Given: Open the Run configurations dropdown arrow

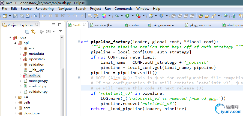Looking at the screenshot, I should tap(133, 16).
